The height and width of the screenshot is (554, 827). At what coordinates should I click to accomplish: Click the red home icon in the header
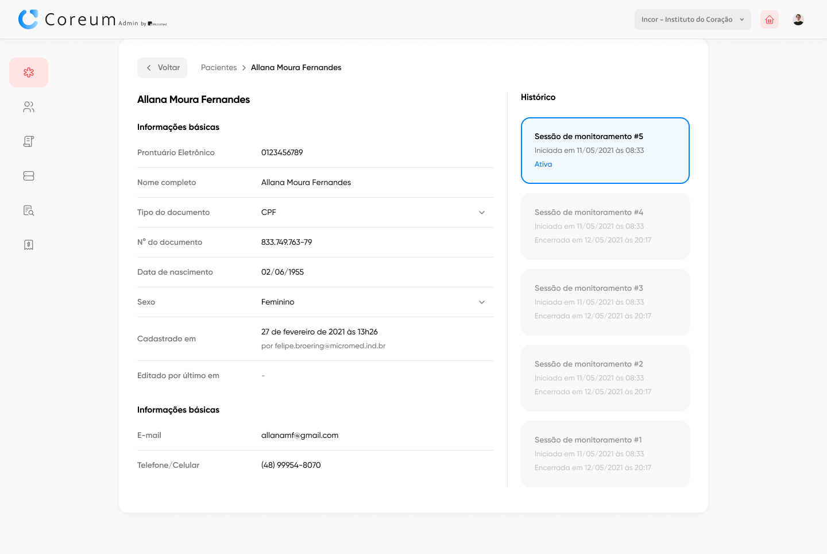(770, 20)
